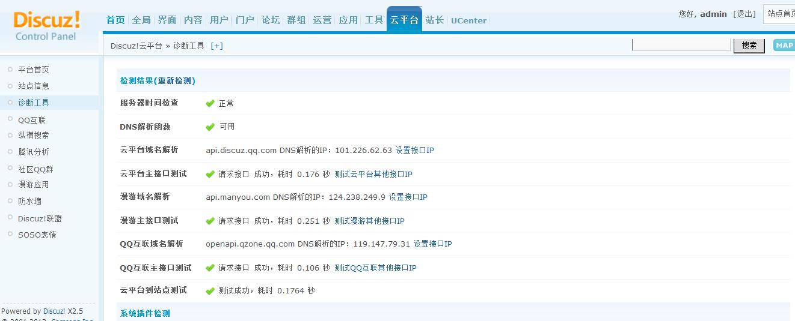Click the 搜索 search button

point(749,46)
